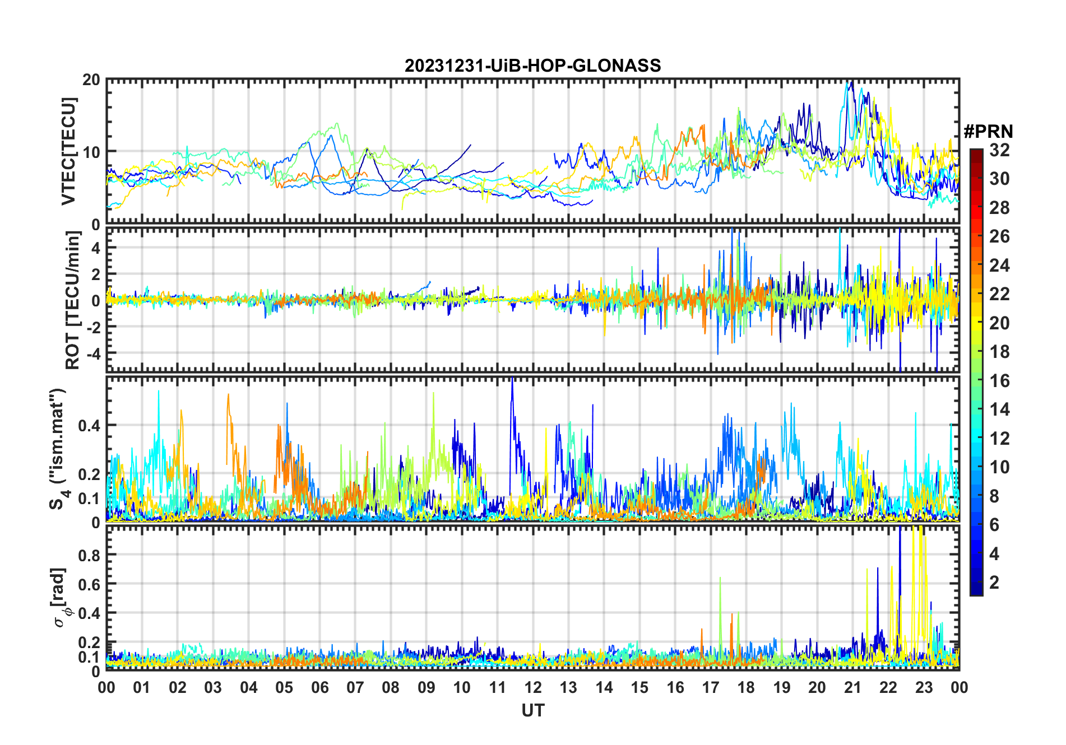Click colorbar tick label 26
Viewport: 1066px width, 745px height.
click(999, 236)
